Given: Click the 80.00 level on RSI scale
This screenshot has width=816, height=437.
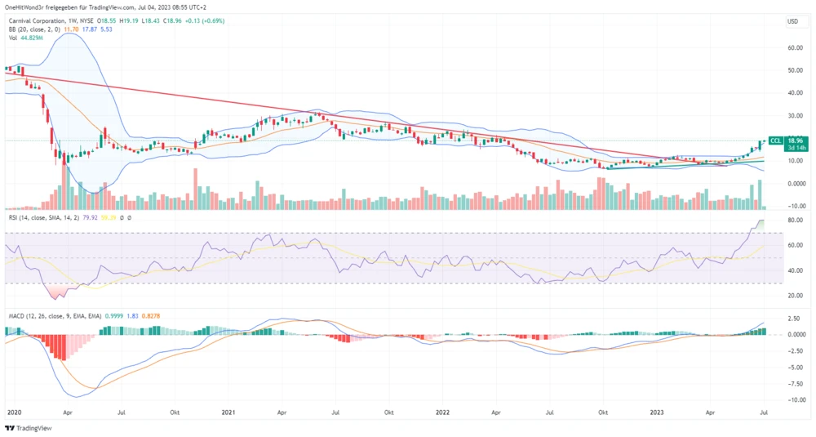Looking at the screenshot, I should (x=793, y=221).
